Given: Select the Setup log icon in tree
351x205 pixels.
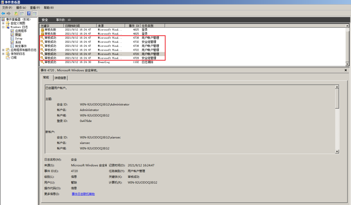Looking at the screenshot, I should 12,38.
